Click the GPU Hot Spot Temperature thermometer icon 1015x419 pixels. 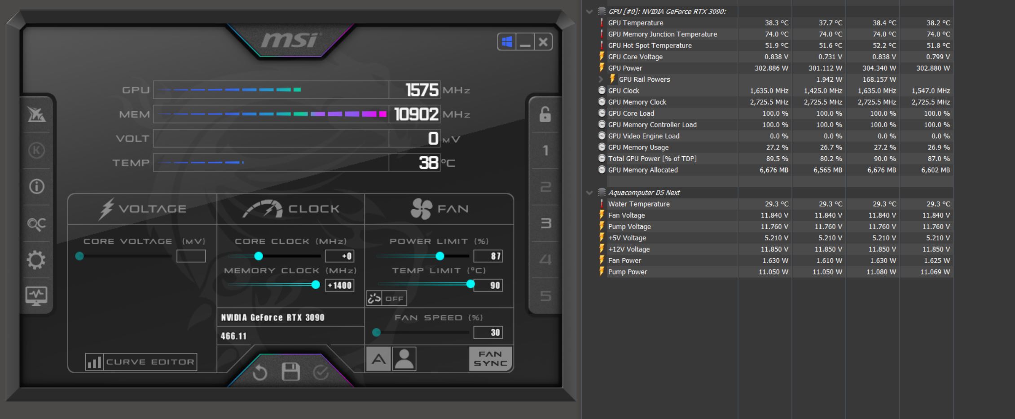click(x=602, y=45)
